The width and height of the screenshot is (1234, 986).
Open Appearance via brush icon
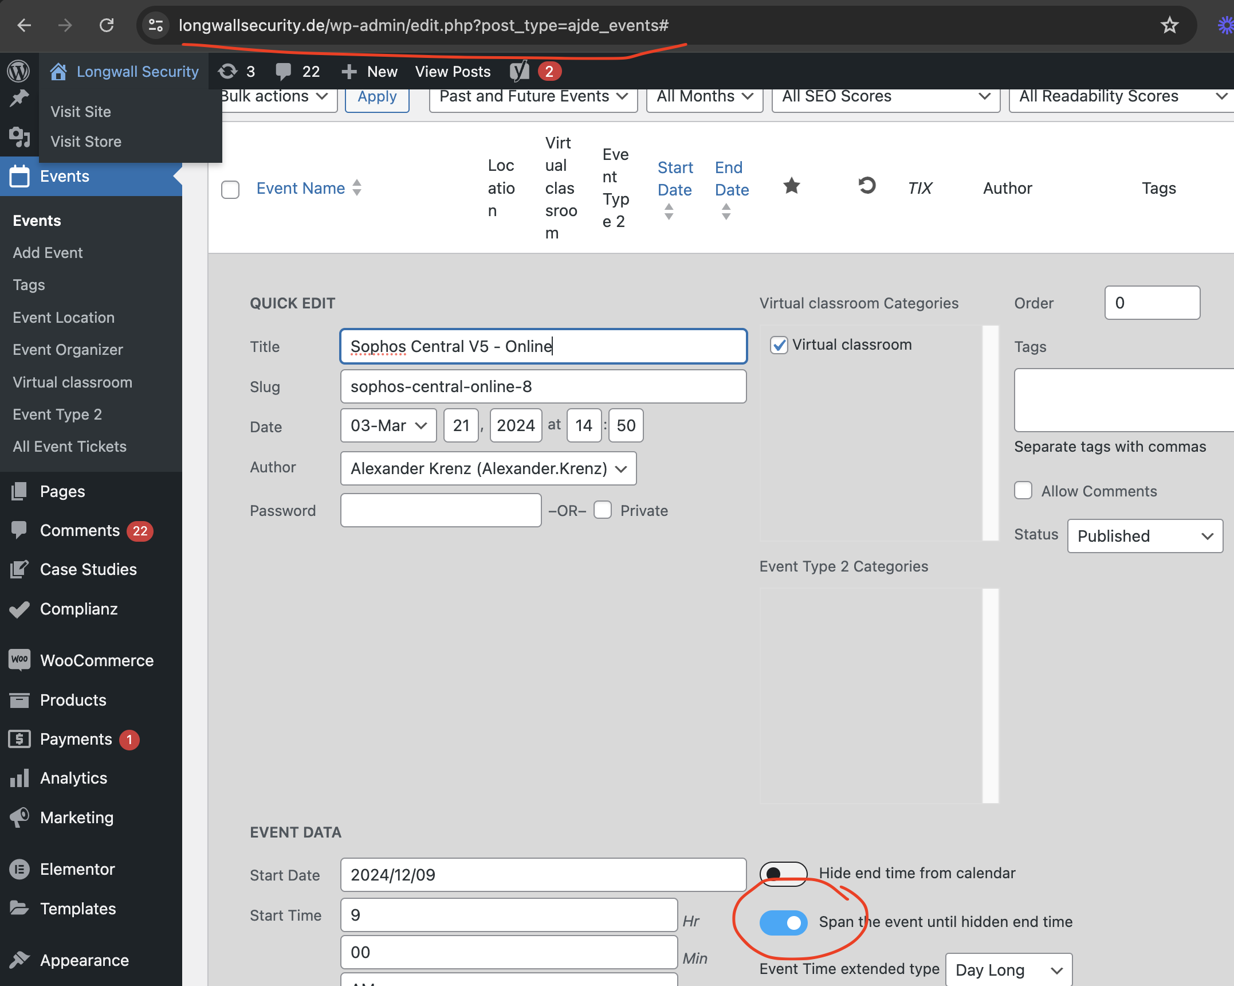[x=19, y=960]
